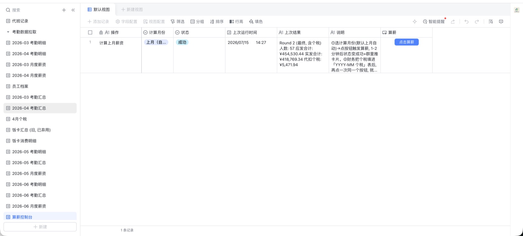This screenshot has width=523, height=236.
Task: Click 字段配置 field settings
Action: point(127,22)
